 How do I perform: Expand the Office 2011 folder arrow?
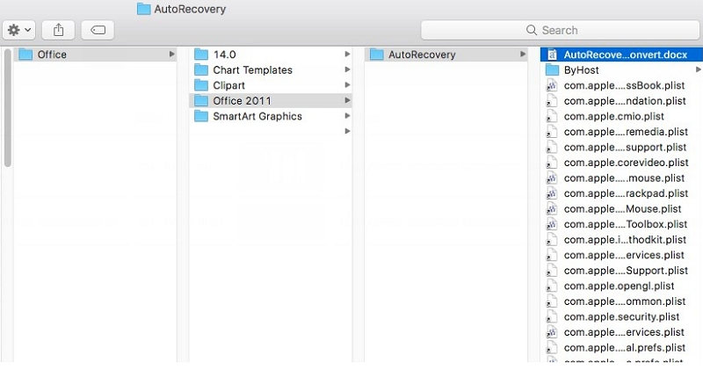(348, 101)
